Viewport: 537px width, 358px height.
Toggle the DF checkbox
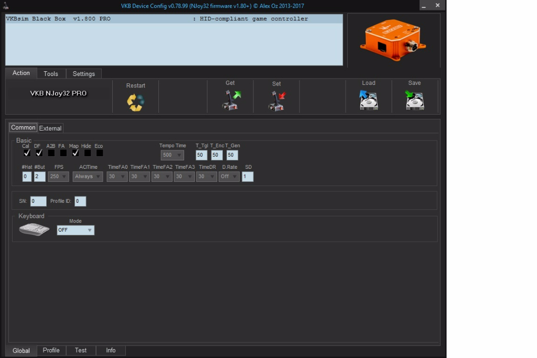(39, 153)
